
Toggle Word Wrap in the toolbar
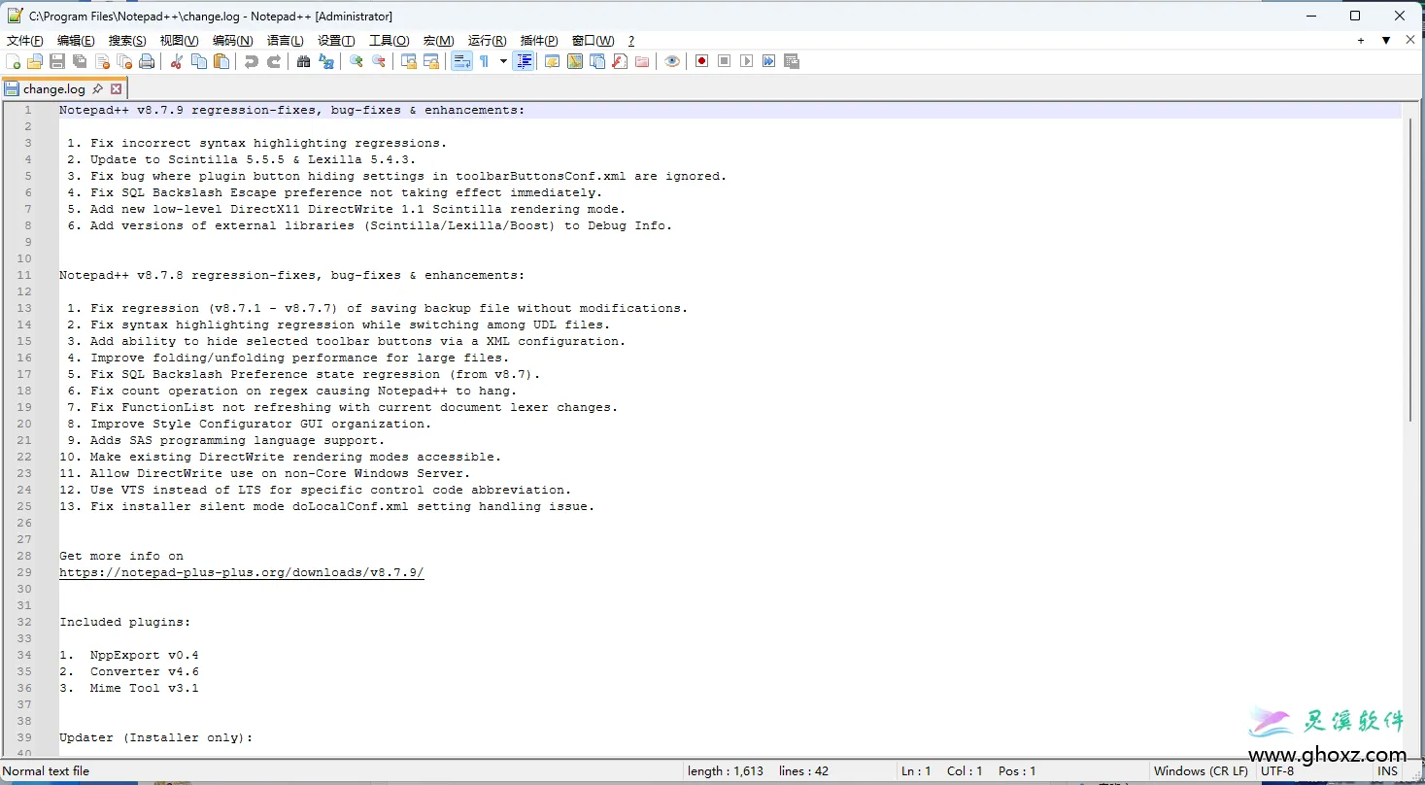pos(461,61)
